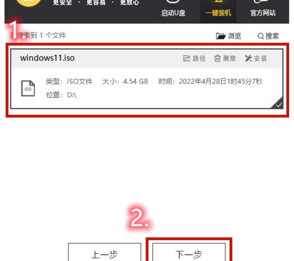Screen dimensions: 294x261
Task: Click the 删除 text label
Action: pos(229,58)
